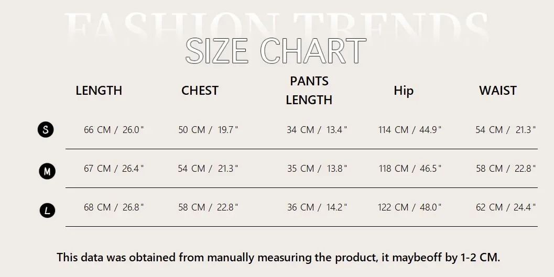Click the 50 CM / 19.7" chest value
This screenshot has width=554, height=277.
point(208,130)
